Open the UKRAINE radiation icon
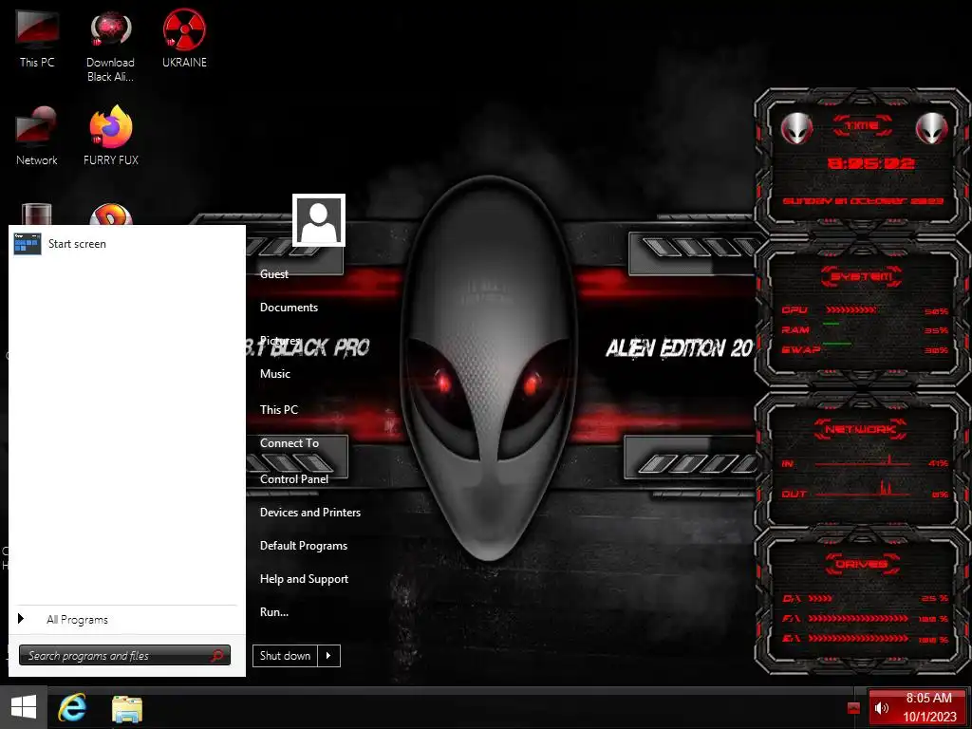 tap(184, 38)
